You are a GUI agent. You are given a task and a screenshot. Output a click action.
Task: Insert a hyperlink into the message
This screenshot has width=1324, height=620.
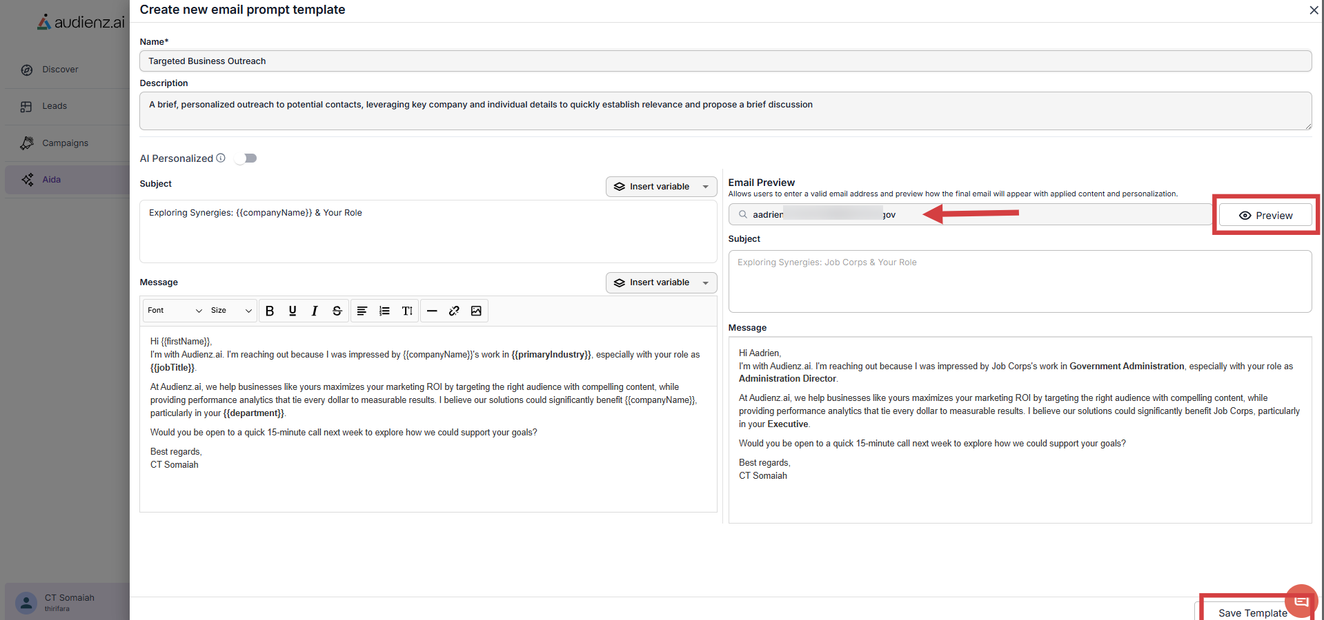[x=454, y=311]
